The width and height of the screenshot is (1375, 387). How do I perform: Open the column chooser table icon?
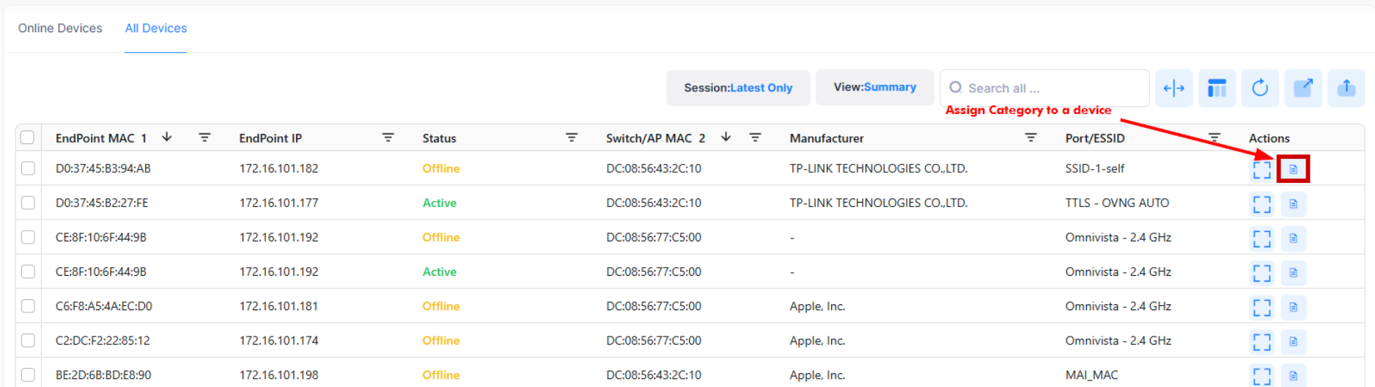(x=1217, y=89)
